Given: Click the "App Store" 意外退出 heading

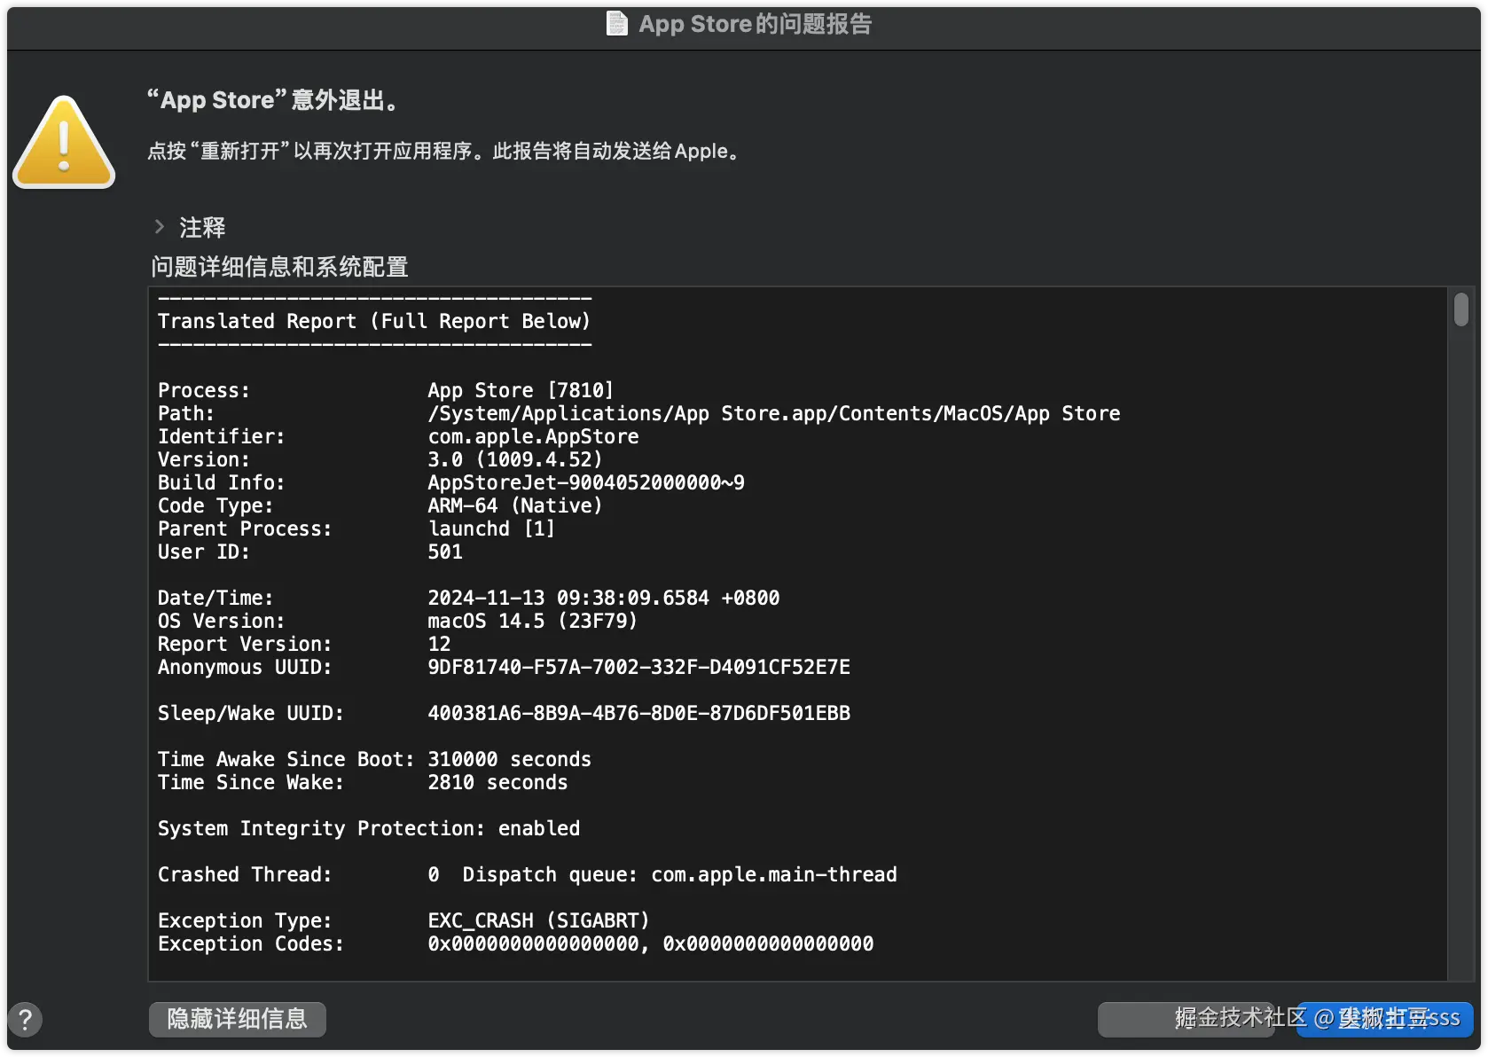Looking at the screenshot, I should 273,100.
